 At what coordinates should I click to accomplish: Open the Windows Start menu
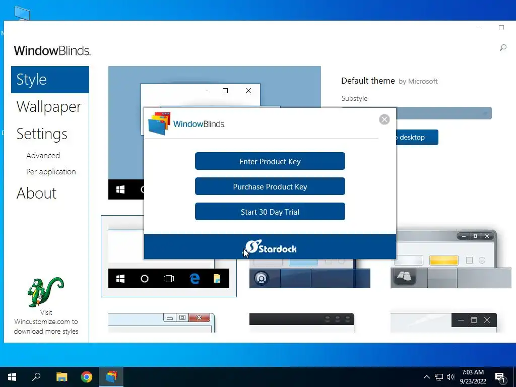(x=12, y=377)
